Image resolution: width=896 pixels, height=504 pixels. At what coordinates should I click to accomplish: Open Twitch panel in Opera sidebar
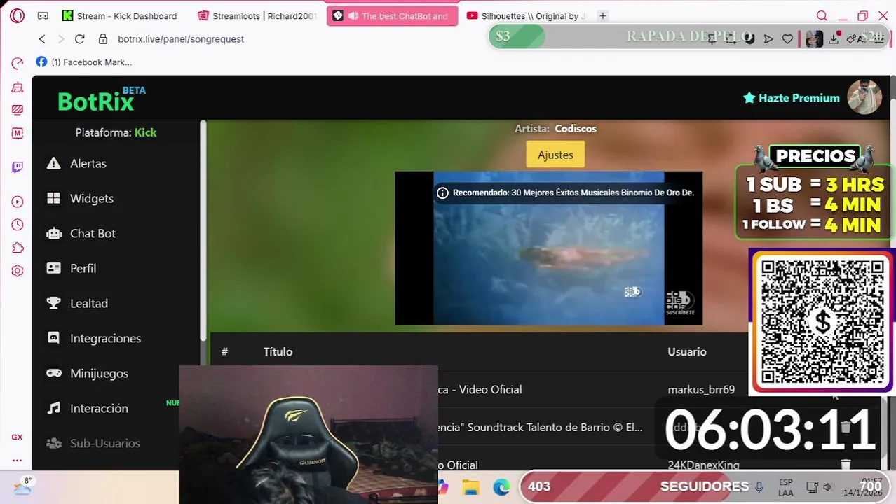[x=18, y=167]
